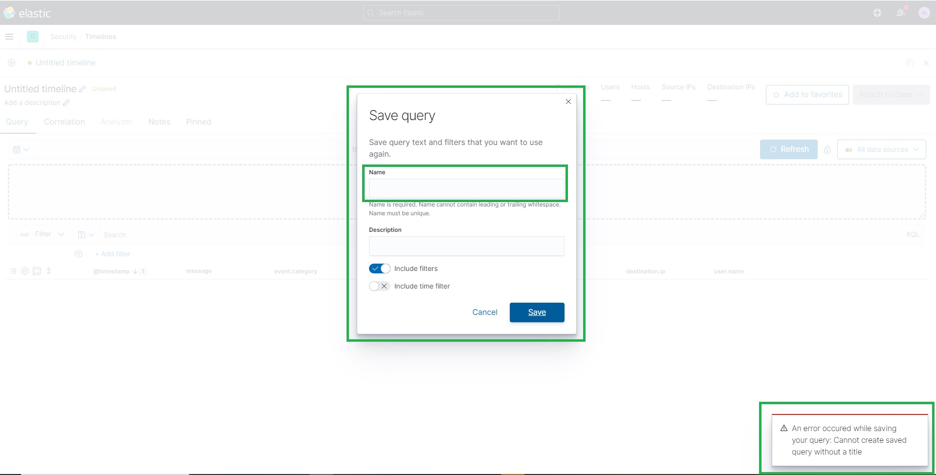Sort by the @timestamp column header

pyautogui.click(x=111, y=271)
